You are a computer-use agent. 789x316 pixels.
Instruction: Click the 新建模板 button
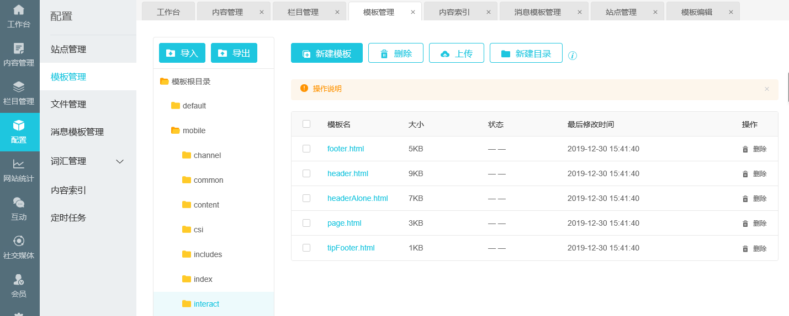pyautogui.click(x=327, y=53)
